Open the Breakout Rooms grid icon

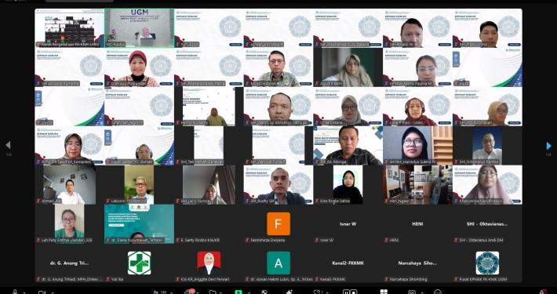pyautogui.click(x=384, y=292)
